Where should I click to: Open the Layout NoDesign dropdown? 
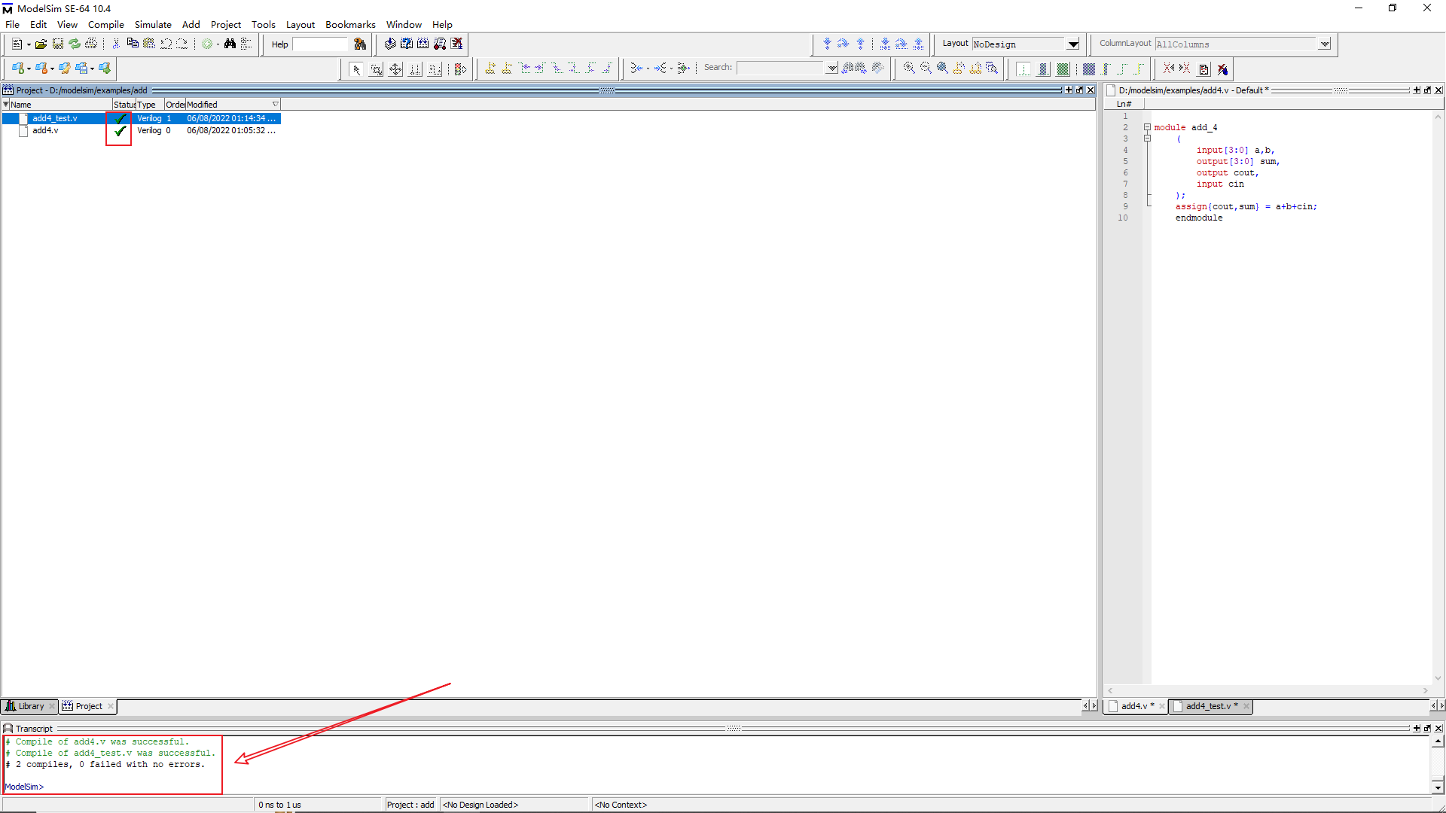[1073, 44]
